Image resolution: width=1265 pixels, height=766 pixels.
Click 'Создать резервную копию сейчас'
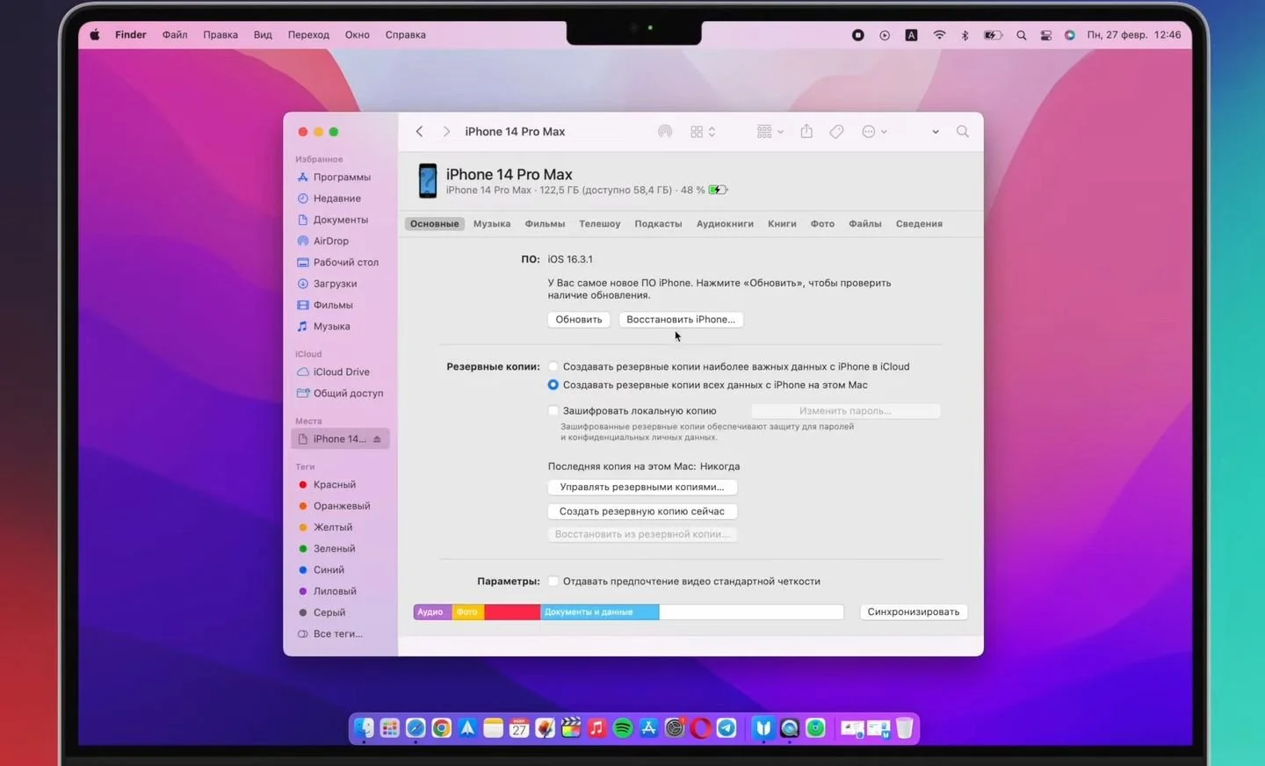(x=642, y=511)
